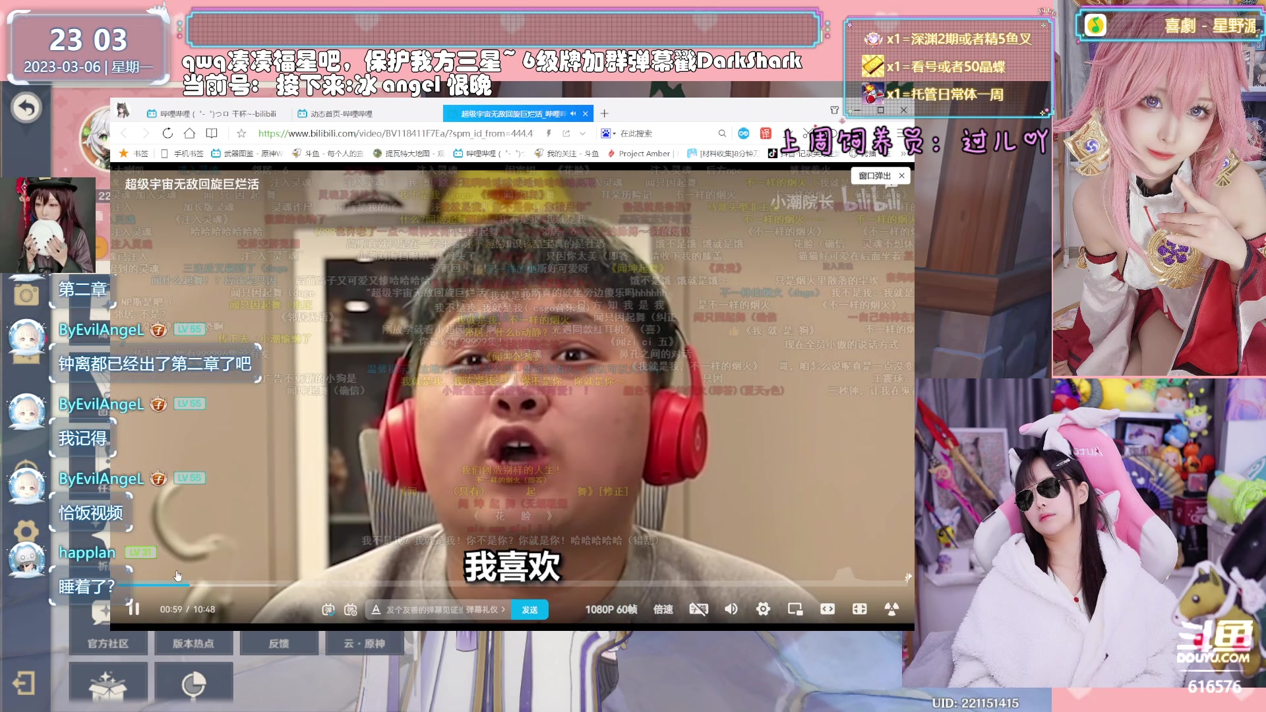Open the 弹幕礼仪 etiquette link

tap(485, 610)
